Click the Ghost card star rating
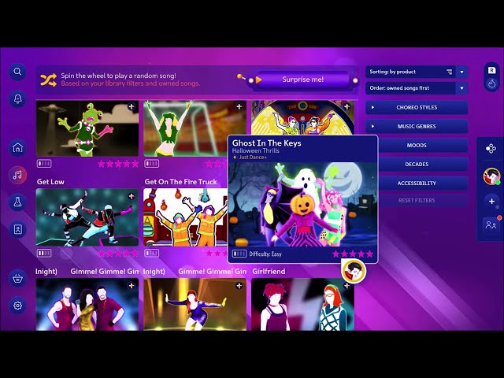 353,254
